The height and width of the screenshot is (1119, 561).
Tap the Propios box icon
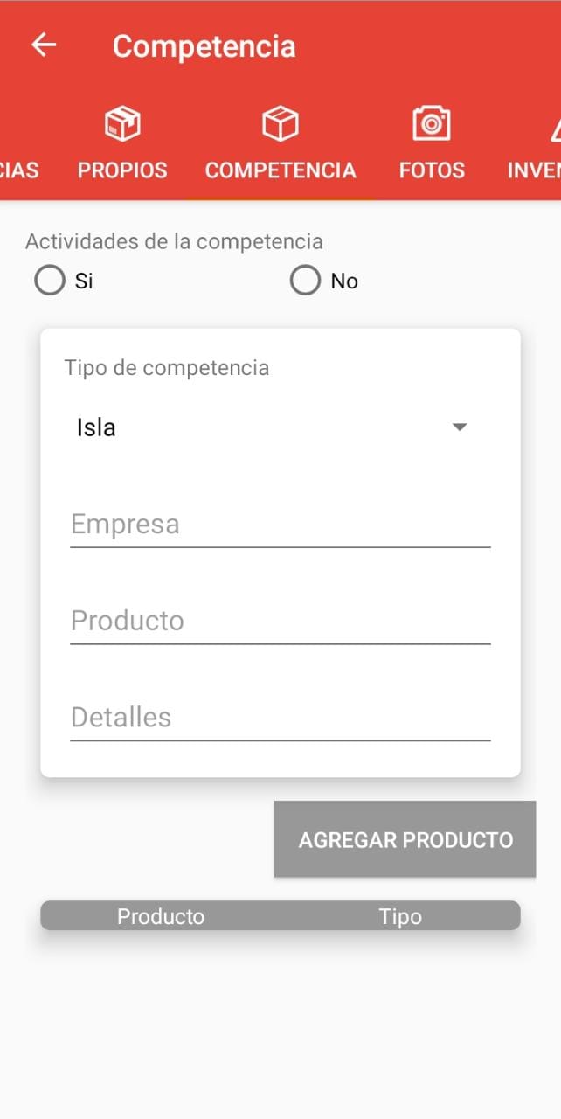pyautogui.click(x=122, y=124)
